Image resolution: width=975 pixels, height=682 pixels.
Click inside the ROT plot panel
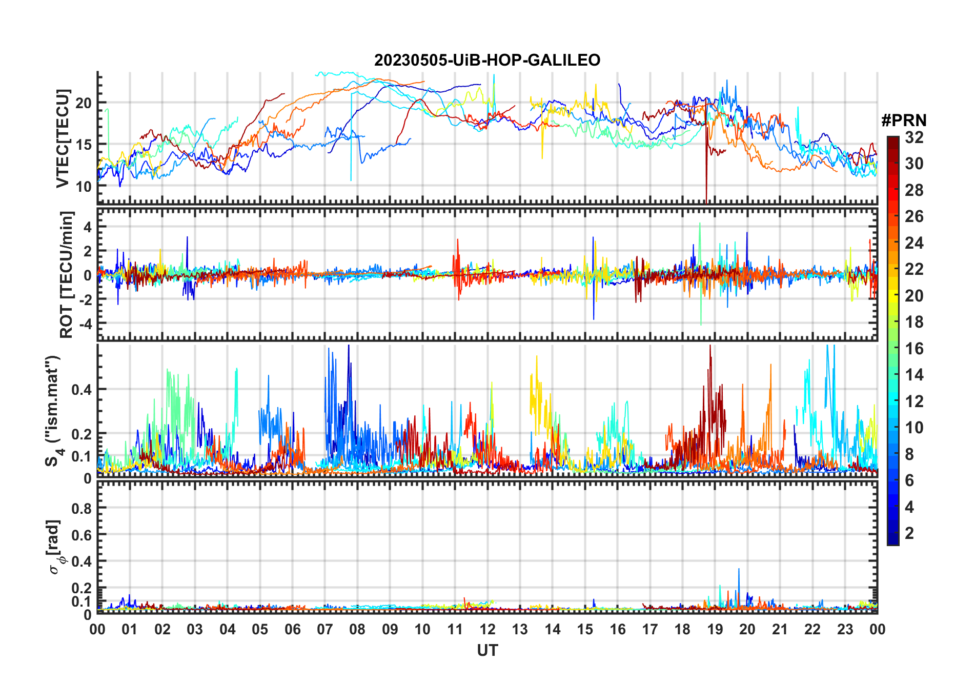pos(487,274)
